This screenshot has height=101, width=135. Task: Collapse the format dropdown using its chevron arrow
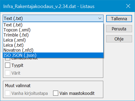tap(100, 18)
